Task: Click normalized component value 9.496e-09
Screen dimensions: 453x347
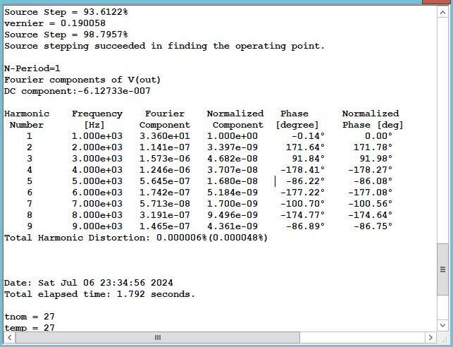Action: tap(232, 215)
